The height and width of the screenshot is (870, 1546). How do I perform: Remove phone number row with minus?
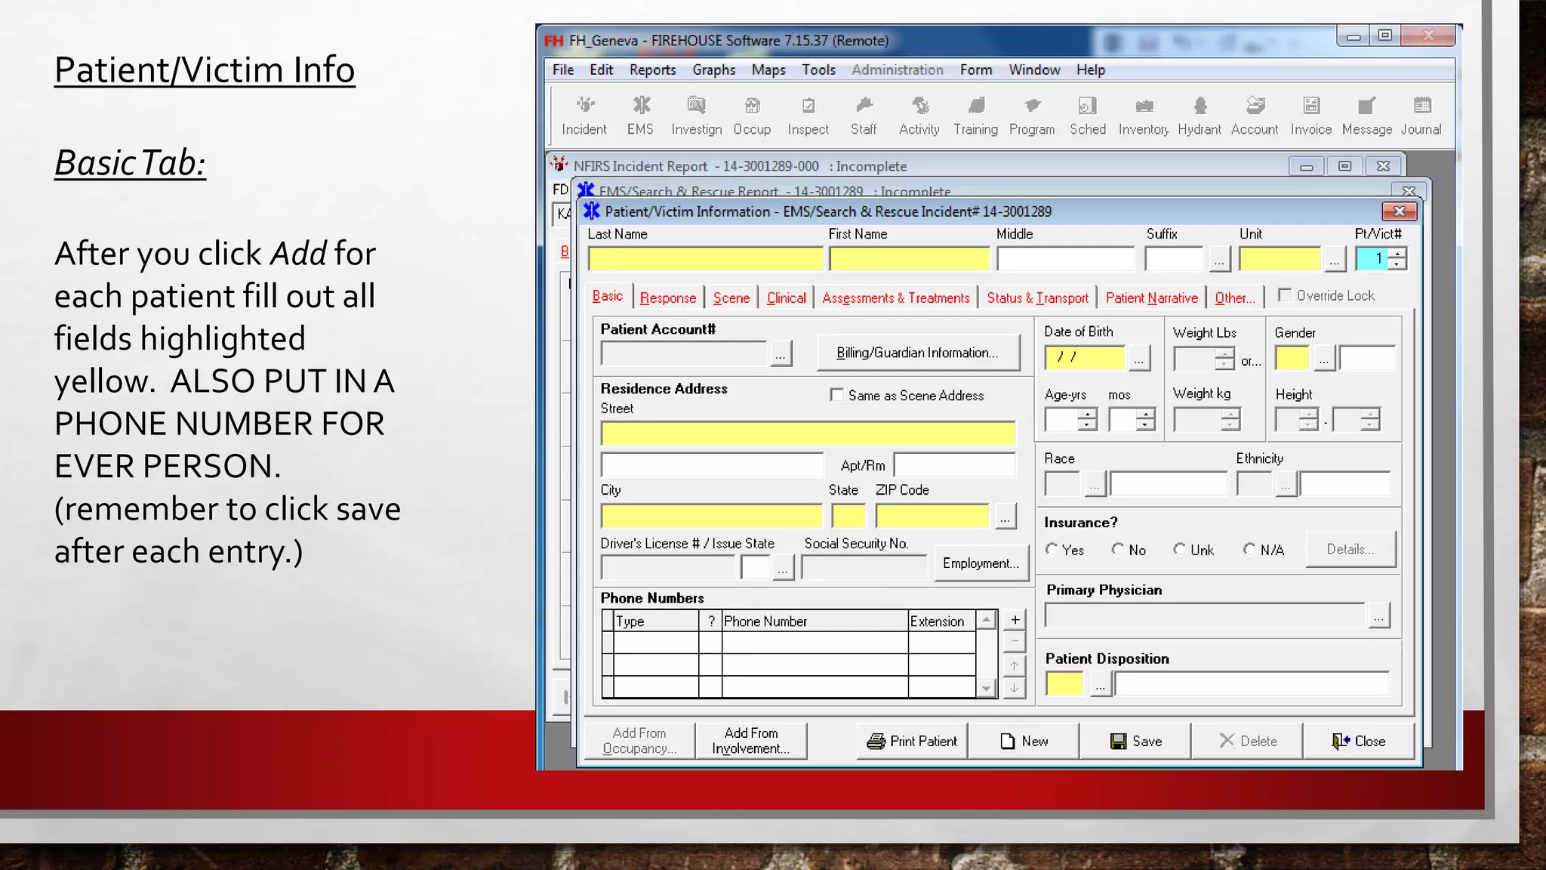pos(1015,643)
